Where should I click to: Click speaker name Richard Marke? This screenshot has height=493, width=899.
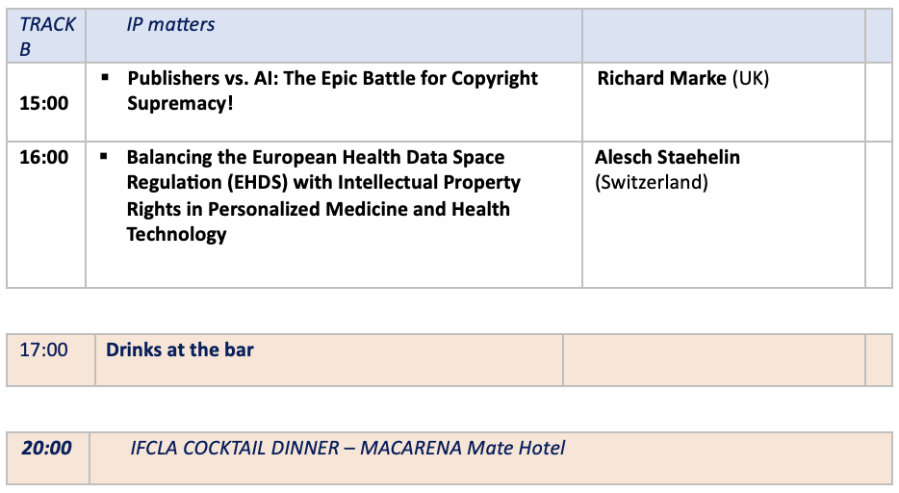[661, 78]
